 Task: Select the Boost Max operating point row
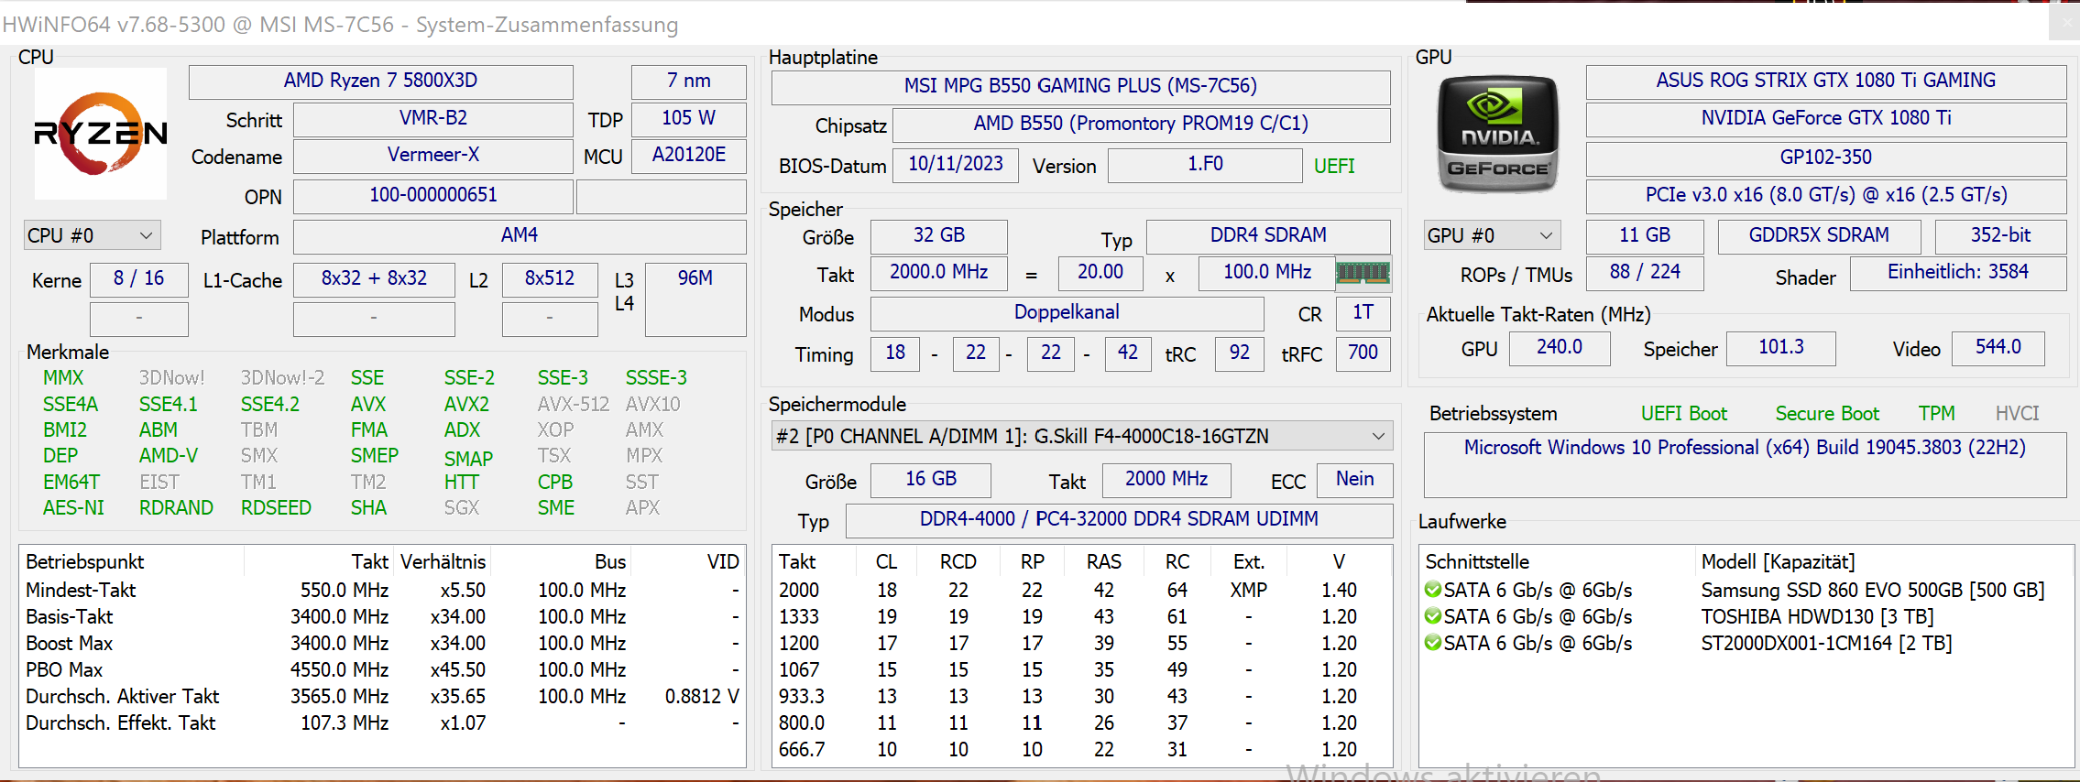coord(382,643)
